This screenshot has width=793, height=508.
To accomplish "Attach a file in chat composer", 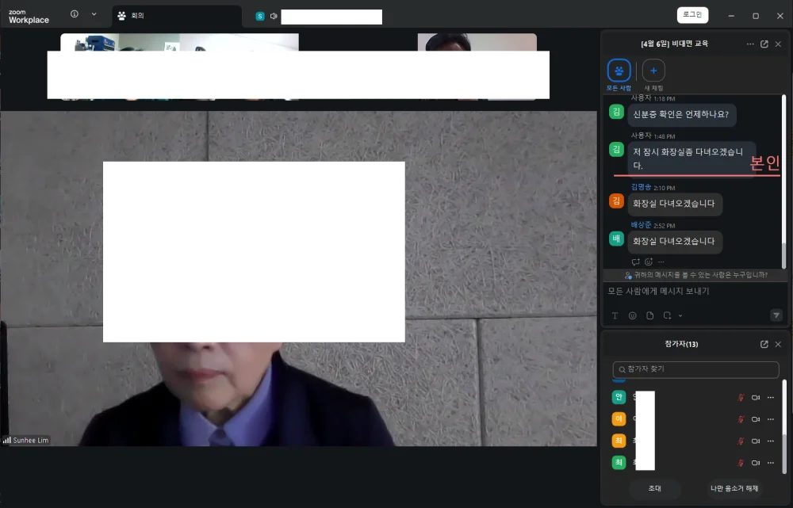I will [x=650, y=315].
